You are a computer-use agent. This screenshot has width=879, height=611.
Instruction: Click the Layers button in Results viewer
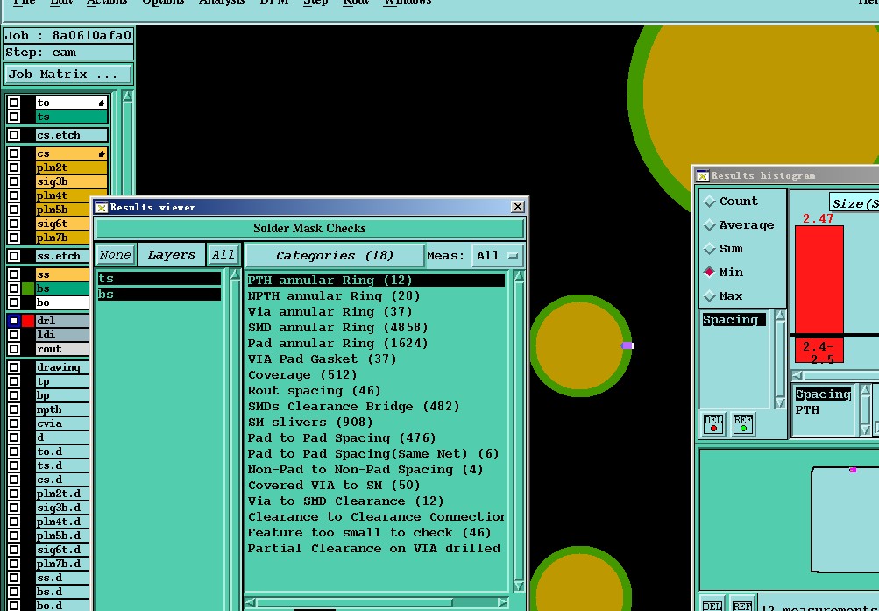[172, 255]
